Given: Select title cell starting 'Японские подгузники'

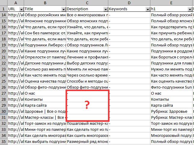Looking at the screenshot, I should tap(45, 21).
